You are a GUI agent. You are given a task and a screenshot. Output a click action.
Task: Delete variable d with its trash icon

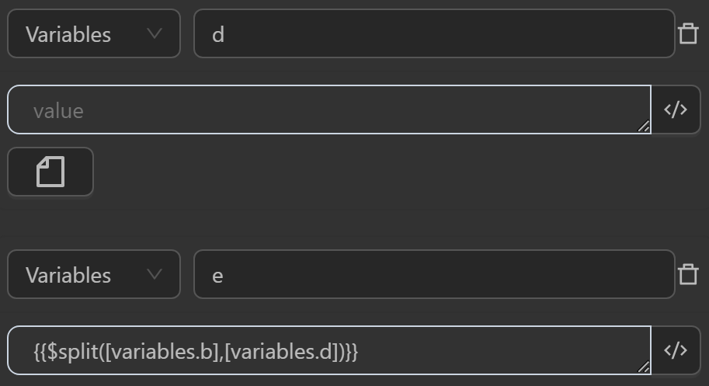click(x=688, y=34)
